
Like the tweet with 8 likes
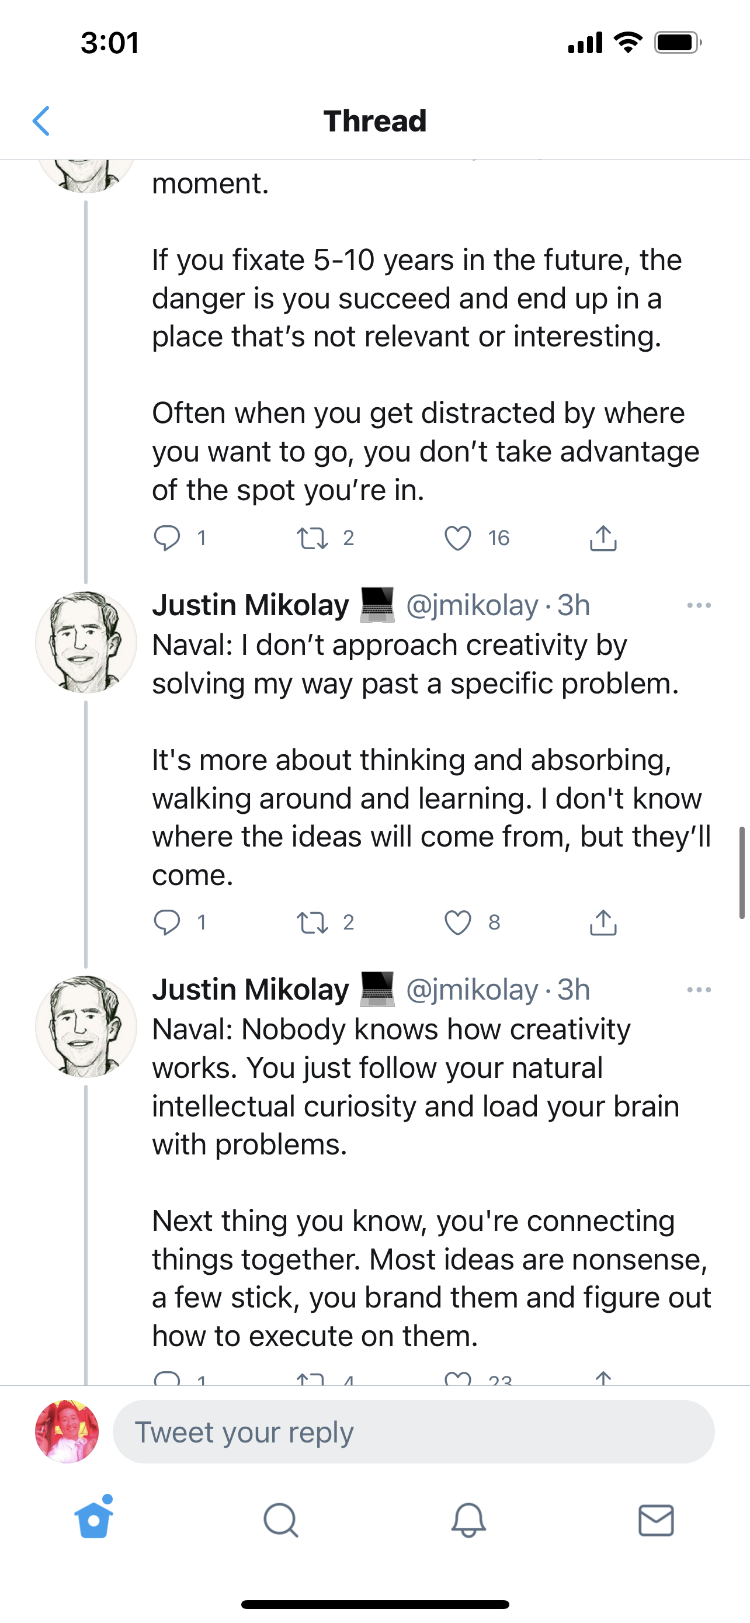tap(458, 923)
